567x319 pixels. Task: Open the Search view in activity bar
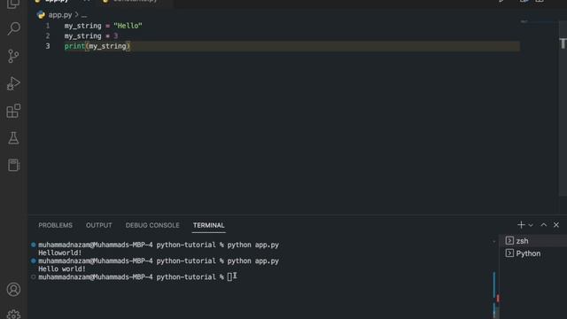pyautogui.click(x=14, y=28)
